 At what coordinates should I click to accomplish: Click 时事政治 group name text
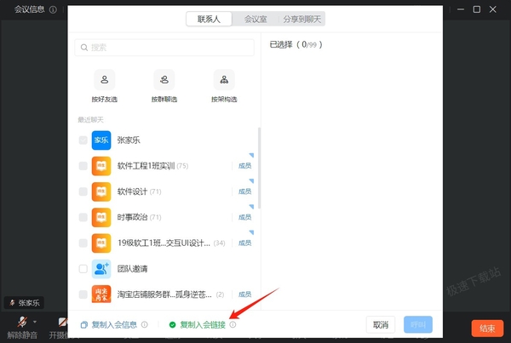[x=132, y=217]
